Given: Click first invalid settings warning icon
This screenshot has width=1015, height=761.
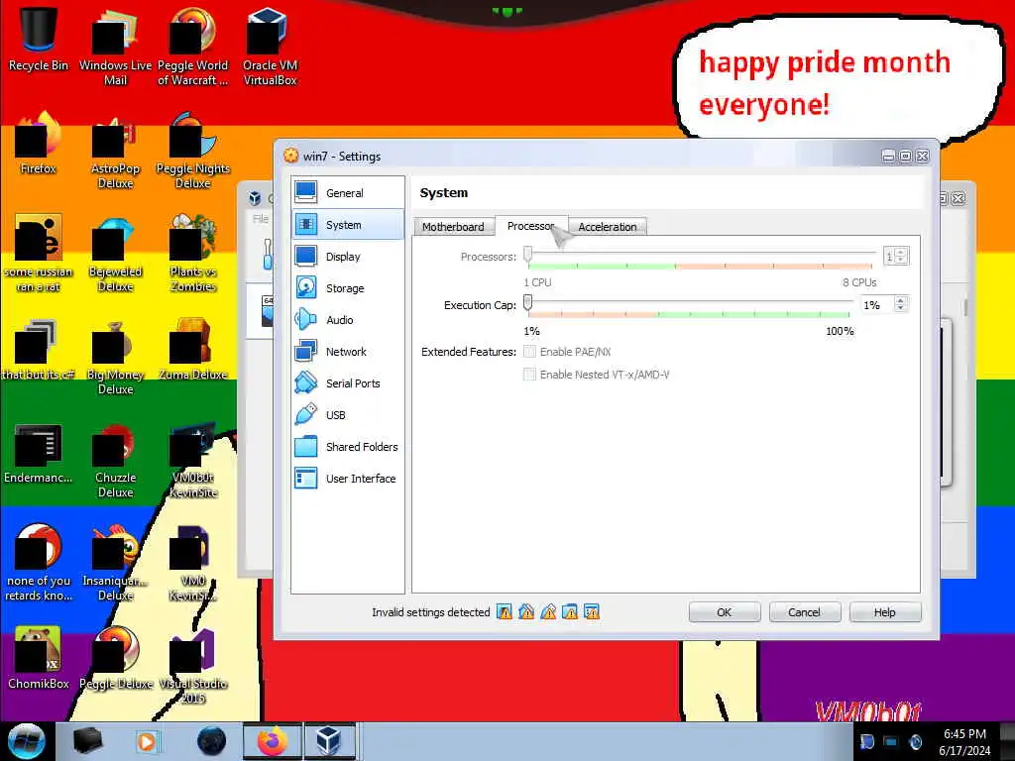Looking at the screenshot, I should coord(505,611).
